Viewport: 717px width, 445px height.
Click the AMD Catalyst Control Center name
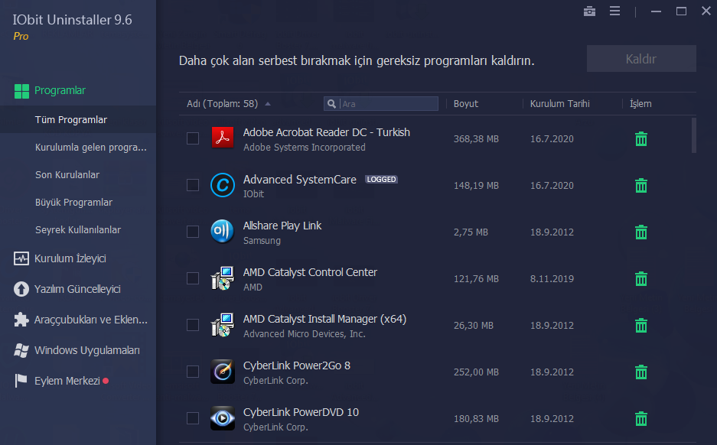310,272
